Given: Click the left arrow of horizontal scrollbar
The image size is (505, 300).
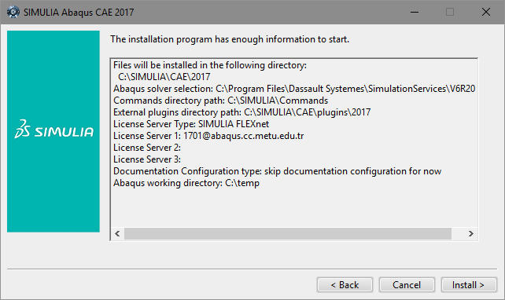Looking at the screenshot, I should coord(117,234).
